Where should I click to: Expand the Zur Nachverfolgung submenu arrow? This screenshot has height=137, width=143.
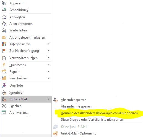[x=48, y=51]
